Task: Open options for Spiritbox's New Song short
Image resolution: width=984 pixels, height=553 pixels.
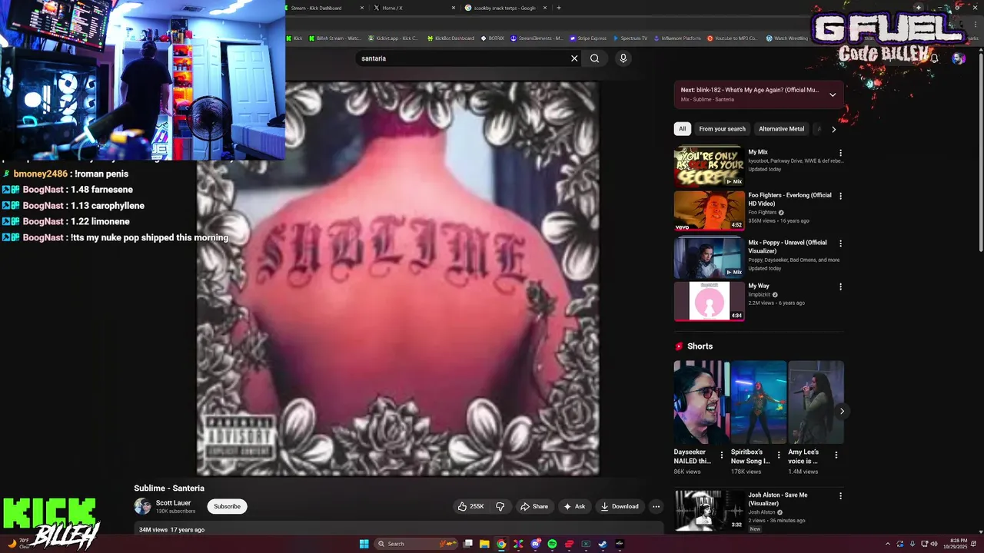Action: [779, 455]
